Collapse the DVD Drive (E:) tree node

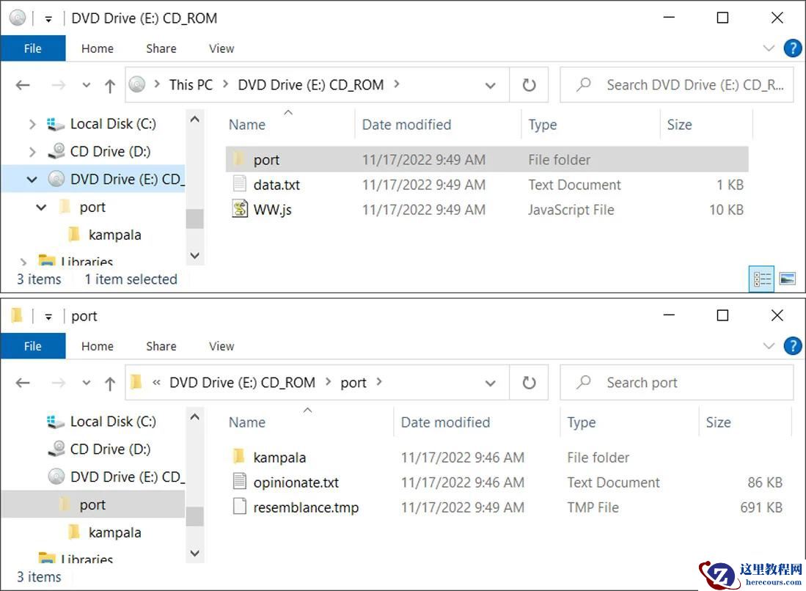(32, 180)
